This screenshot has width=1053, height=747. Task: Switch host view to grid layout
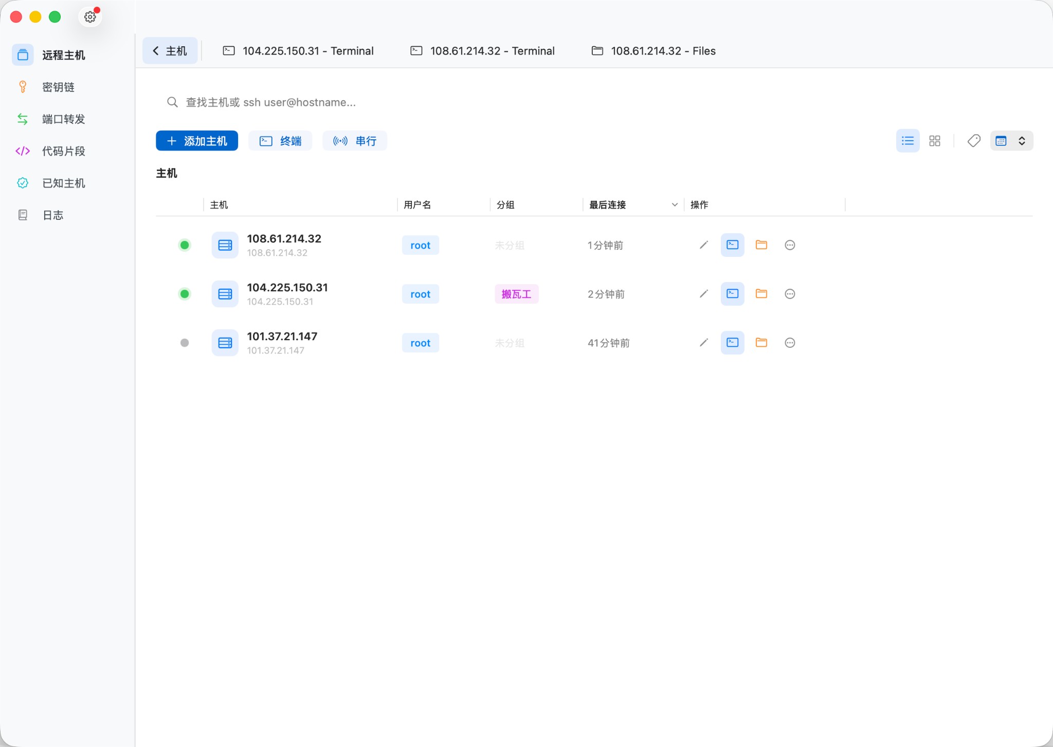[934, 140]
